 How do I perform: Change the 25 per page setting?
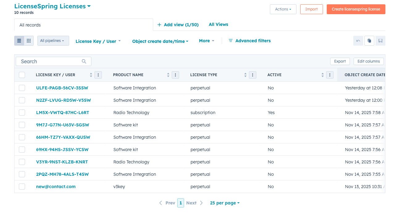(x=225, y=203)
